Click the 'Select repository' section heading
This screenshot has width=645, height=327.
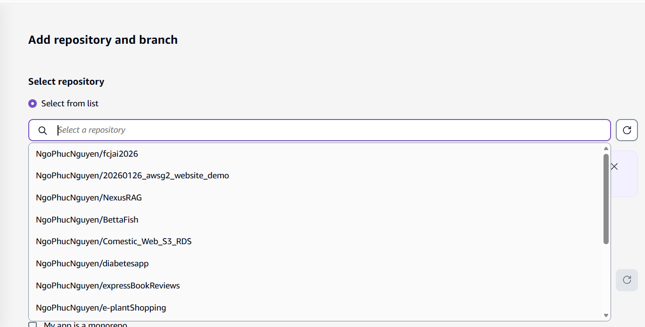(x=66, y=81)
